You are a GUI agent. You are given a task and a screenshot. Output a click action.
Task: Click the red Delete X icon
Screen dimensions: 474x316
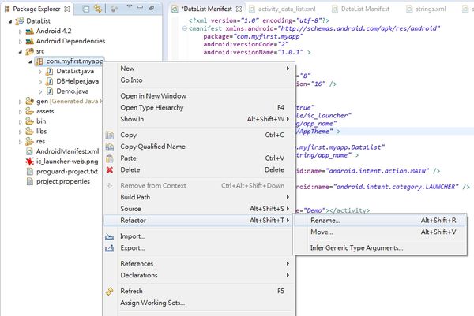110,169
